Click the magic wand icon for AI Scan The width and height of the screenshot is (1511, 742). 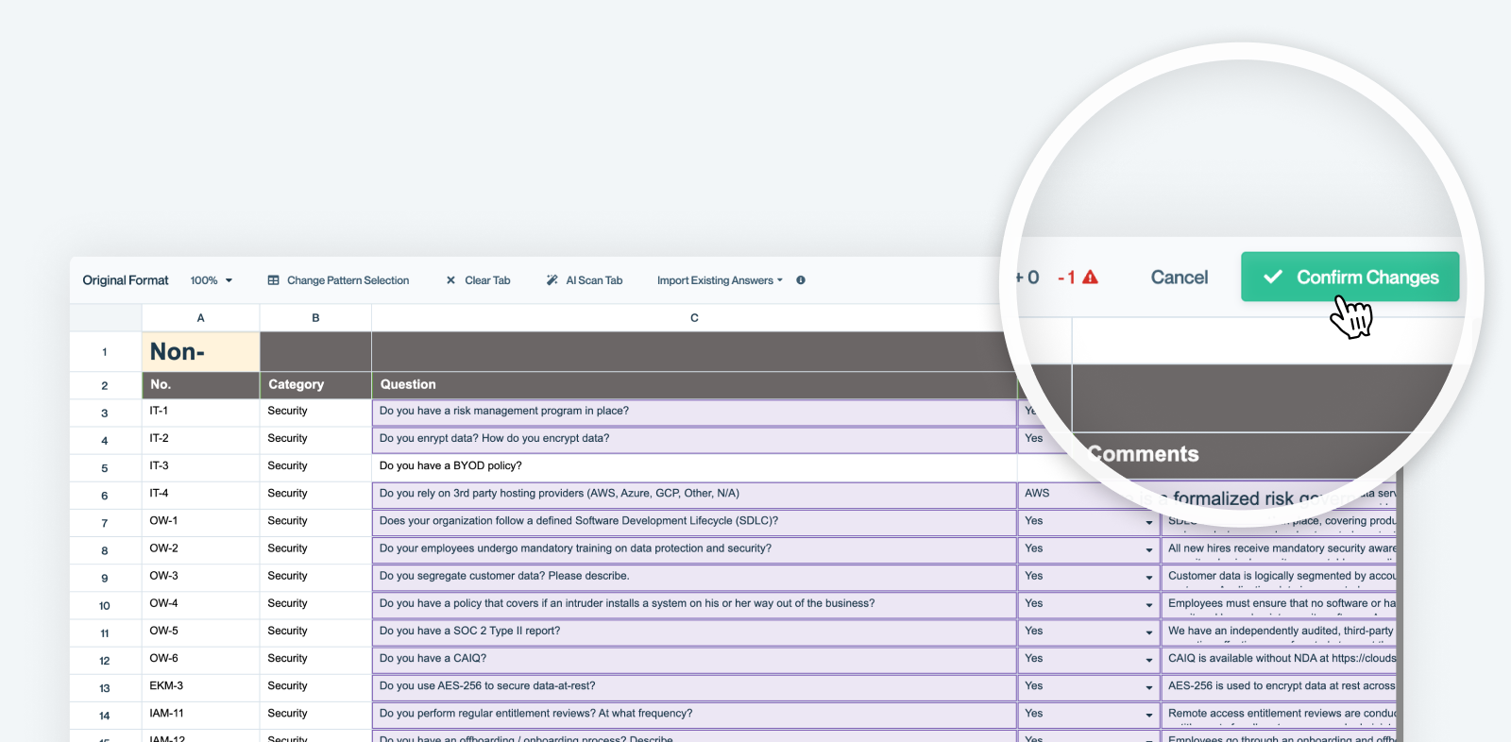[x=552, y=280]
